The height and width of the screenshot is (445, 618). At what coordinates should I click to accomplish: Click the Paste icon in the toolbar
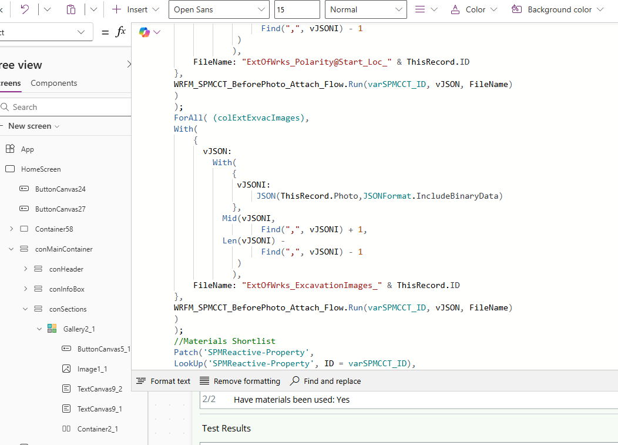(x=72, y=9)
